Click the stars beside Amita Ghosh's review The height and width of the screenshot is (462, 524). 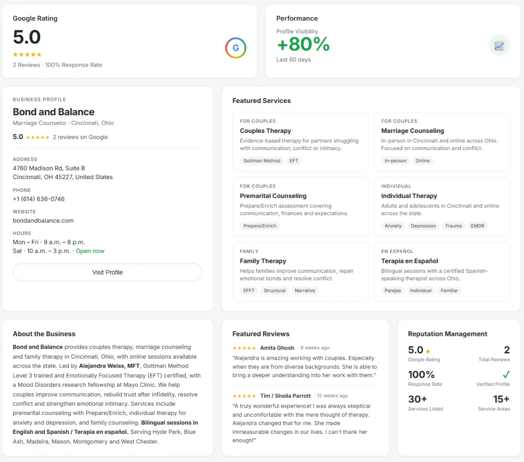[244, 348]
